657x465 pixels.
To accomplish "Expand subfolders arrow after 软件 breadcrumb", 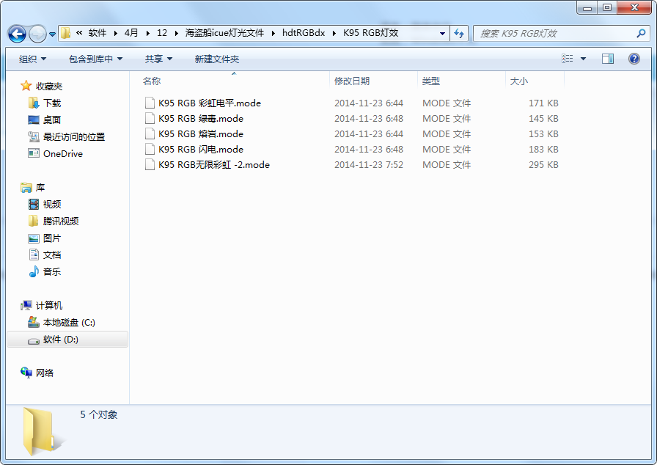I will (x=116, y=33).
